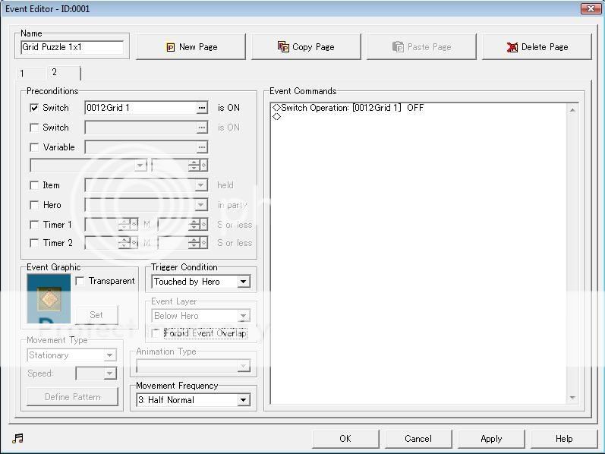The height and width of the screenshot is (454, 605).
Task: Open switch picker for 0012:Grid 1
Action: (x=202, y=108)
